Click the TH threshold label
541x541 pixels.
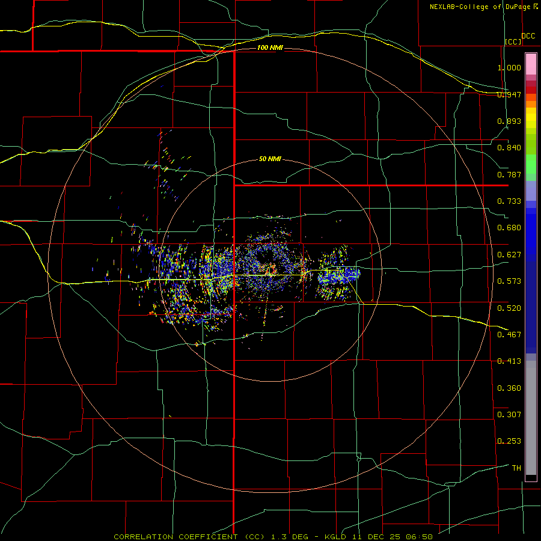click(516, 468)
